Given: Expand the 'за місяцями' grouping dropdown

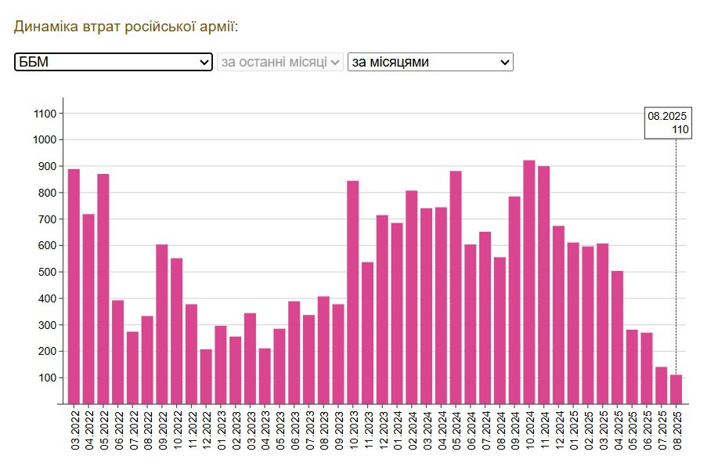Looking at the screenshot, I should click(430, 62).
